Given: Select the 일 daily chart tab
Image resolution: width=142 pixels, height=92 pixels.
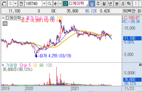Looking at the screenshot, I should pos(92,4).
